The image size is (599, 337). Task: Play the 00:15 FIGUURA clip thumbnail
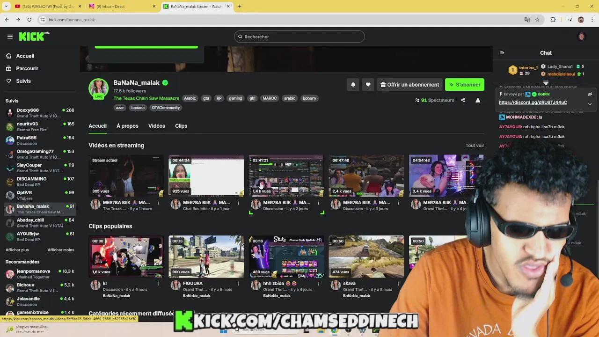click(x=206, y=256)
